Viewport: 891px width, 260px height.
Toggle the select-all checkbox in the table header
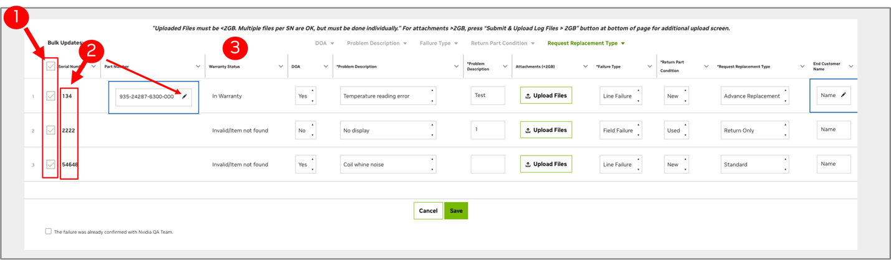[51, 66]
